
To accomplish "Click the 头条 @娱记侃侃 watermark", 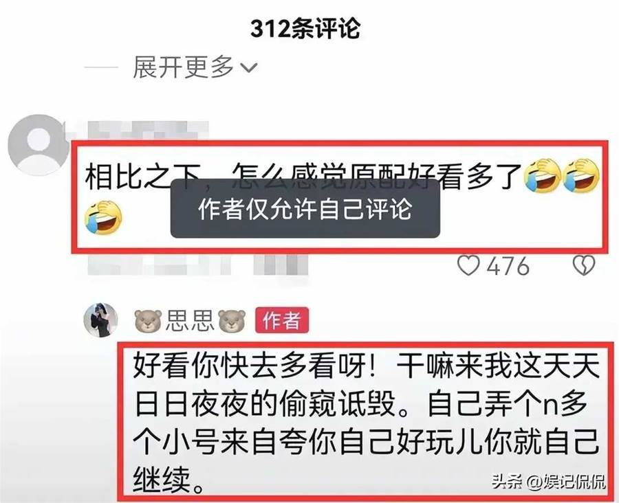I will [x=548, y=481].
